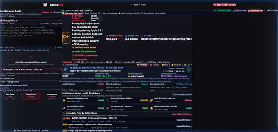Select the All Findings filter

pyautogui.click(x=142, y=65)
